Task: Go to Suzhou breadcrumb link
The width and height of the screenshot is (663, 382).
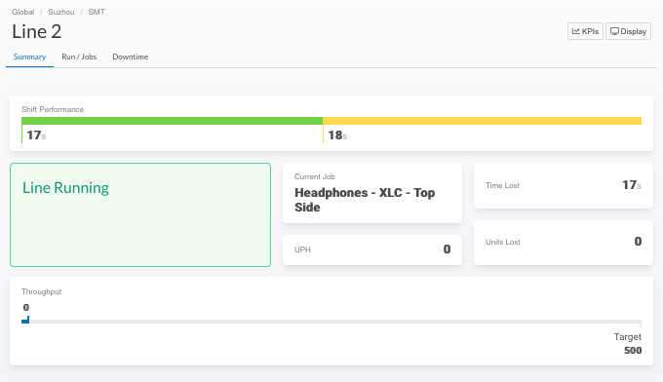Action: click(x=61, y=12)
